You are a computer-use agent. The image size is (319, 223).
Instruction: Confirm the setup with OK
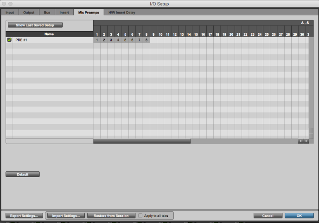299,216
